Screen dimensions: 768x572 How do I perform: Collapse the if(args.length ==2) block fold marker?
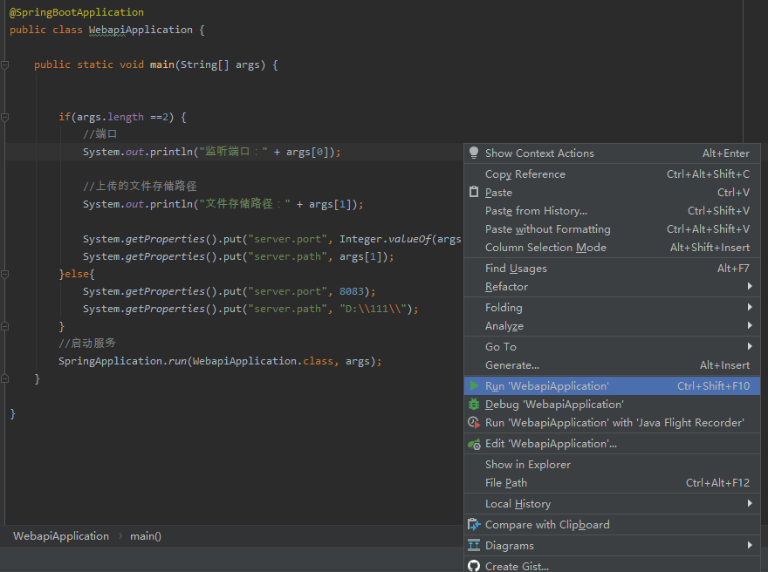pos(5,117)
